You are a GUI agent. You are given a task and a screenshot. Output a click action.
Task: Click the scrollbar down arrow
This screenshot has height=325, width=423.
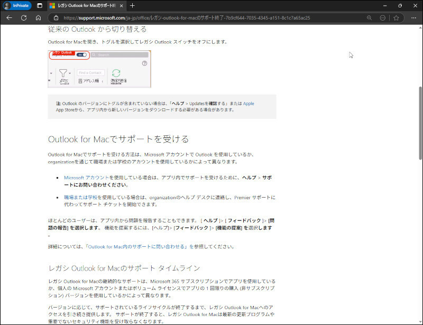pyautogui.click(x=420, y=322)
